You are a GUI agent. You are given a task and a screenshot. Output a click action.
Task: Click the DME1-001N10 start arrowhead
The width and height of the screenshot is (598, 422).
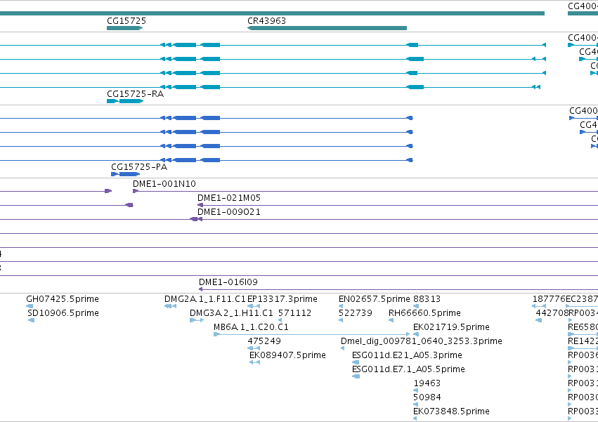coord(136,191)
